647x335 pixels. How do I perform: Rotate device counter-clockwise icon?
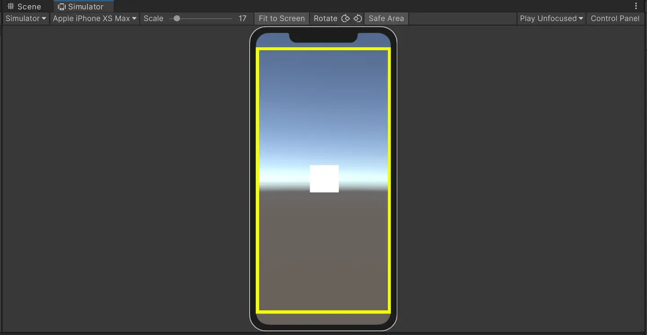(358, 18)
